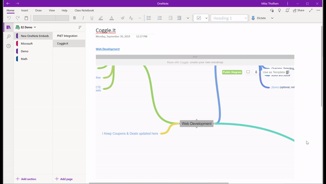Click the embed container ellipsis handle
This screenshot has height=184, width=326.
195,57
